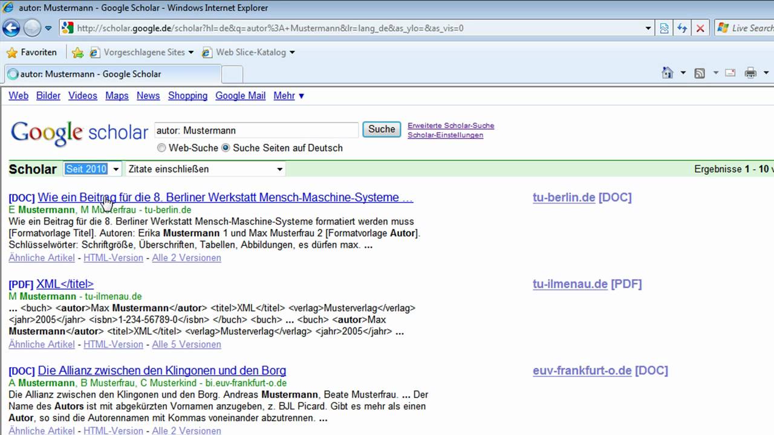Click author link M Mustermann of XML result
This screenshot has height=435, width=774.
pyautogui.click(x=42, y=297)
